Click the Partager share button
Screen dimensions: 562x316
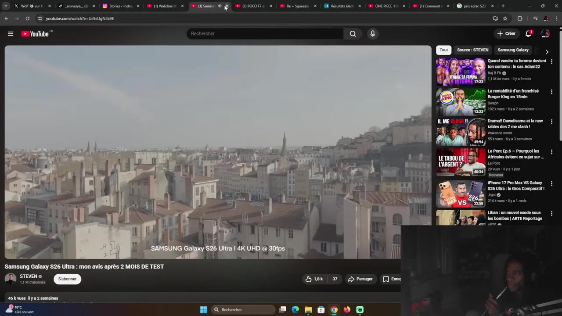360,279
